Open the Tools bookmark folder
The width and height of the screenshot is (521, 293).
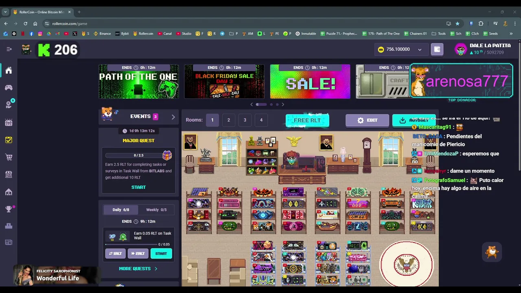pos(439,34)
